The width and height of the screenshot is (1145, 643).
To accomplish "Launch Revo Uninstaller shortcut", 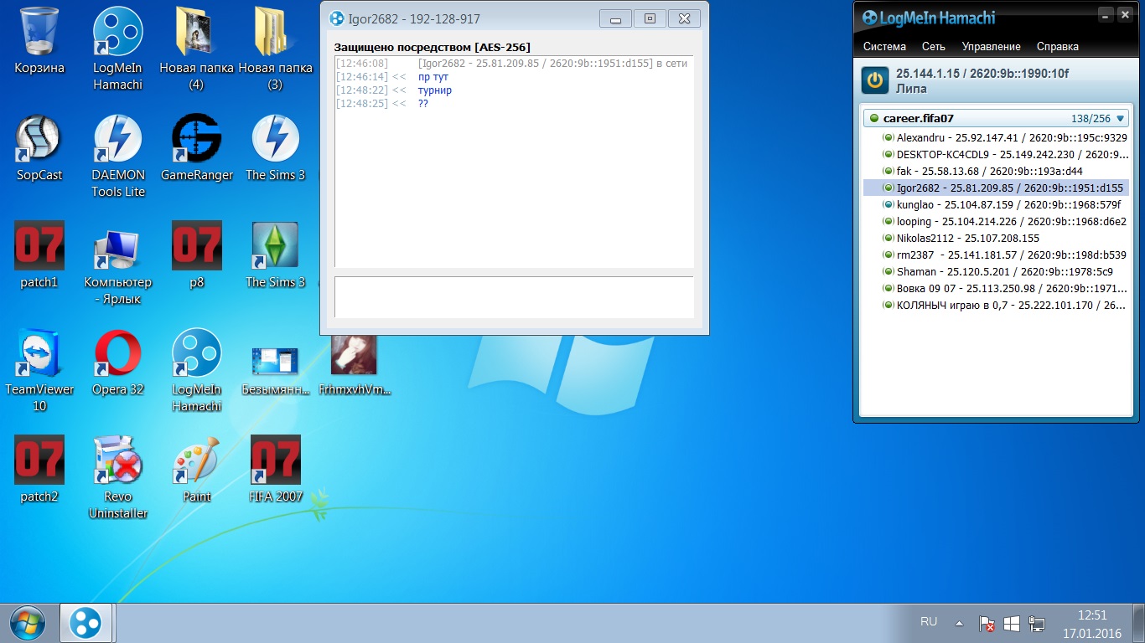I will (x=117, y=478).
